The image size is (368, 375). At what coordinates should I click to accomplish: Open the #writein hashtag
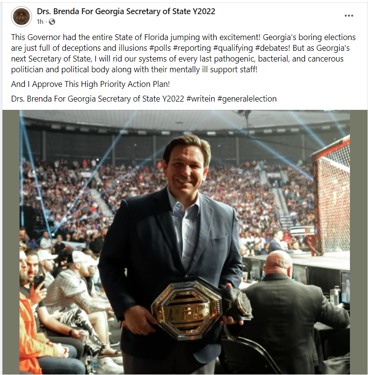pyautogui.click(x=201, y=99)
